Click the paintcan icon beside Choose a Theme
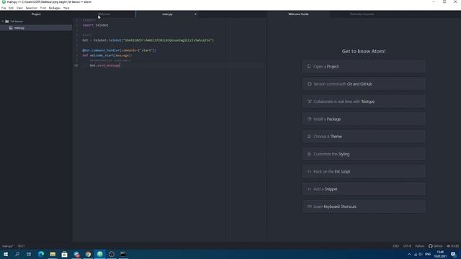Viewport: 461px width, 259px height. click(x=309, y=137)
